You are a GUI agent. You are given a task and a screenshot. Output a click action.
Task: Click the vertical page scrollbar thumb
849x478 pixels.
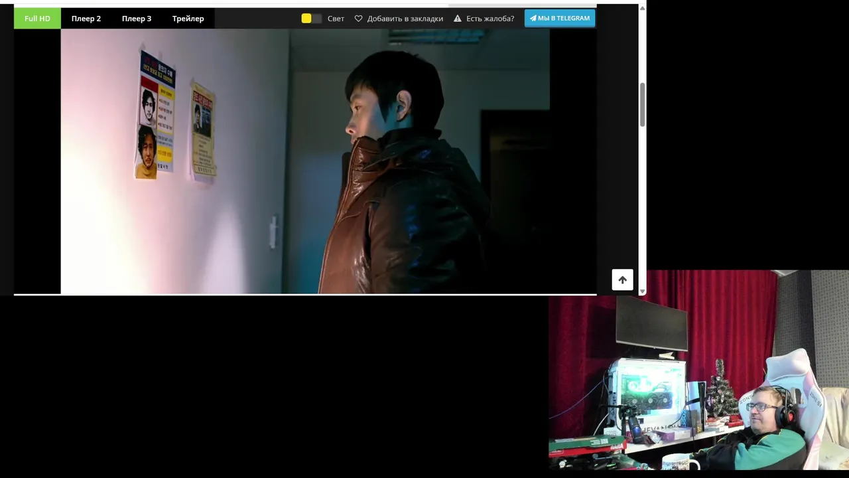tap(642, 105)
